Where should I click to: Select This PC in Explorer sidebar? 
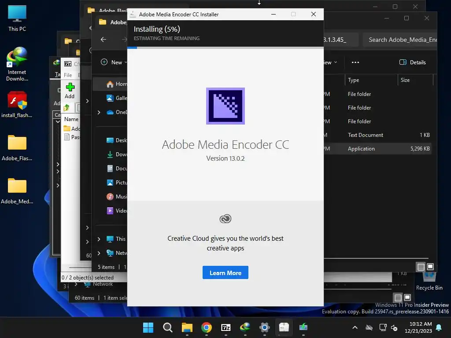click(116, 239)
